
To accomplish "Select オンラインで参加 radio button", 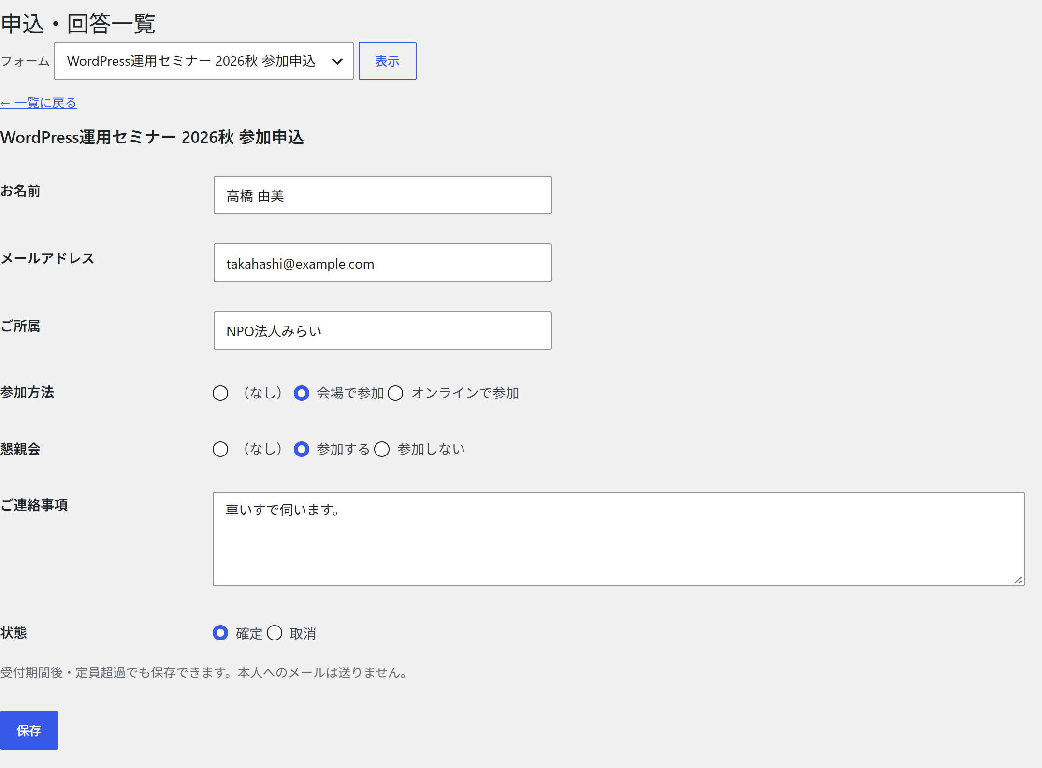I will tap(395, 393).
